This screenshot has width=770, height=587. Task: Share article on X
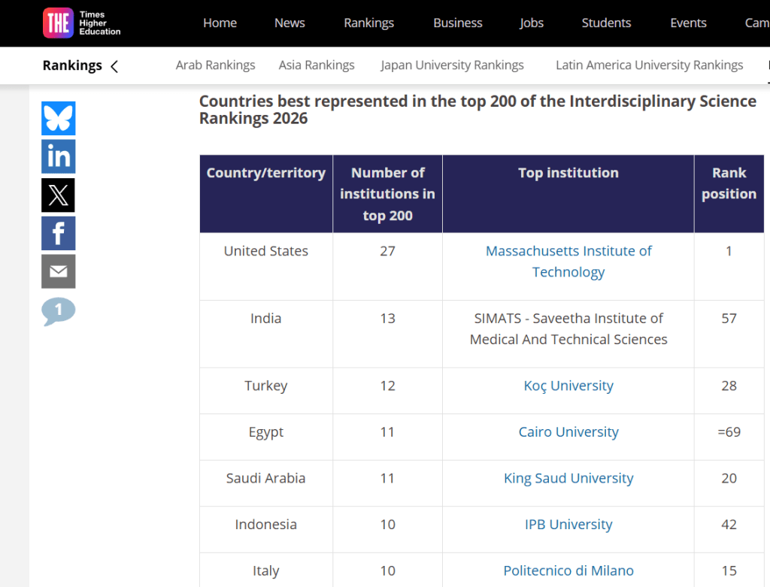coord(59,195)
